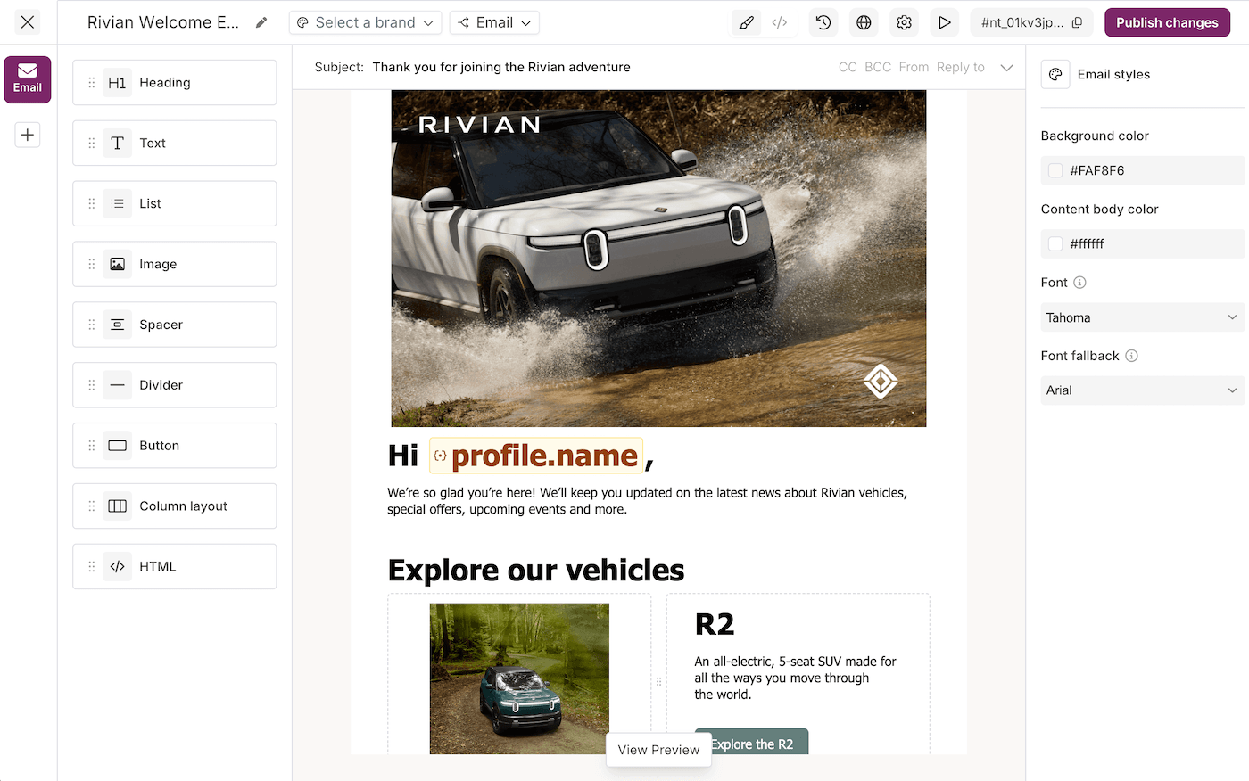Open the Tahoma font dropdown
This screenshot has width=1249, height=781.
click(x=1142, y=317)
